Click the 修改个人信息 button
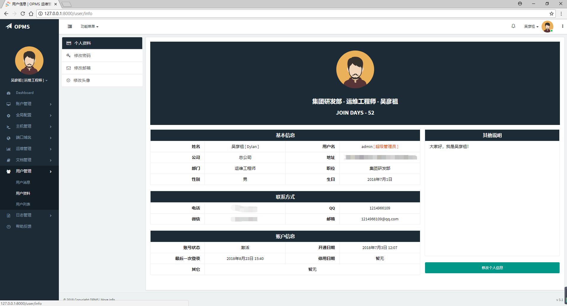The image size is (567, 306). 492,268
